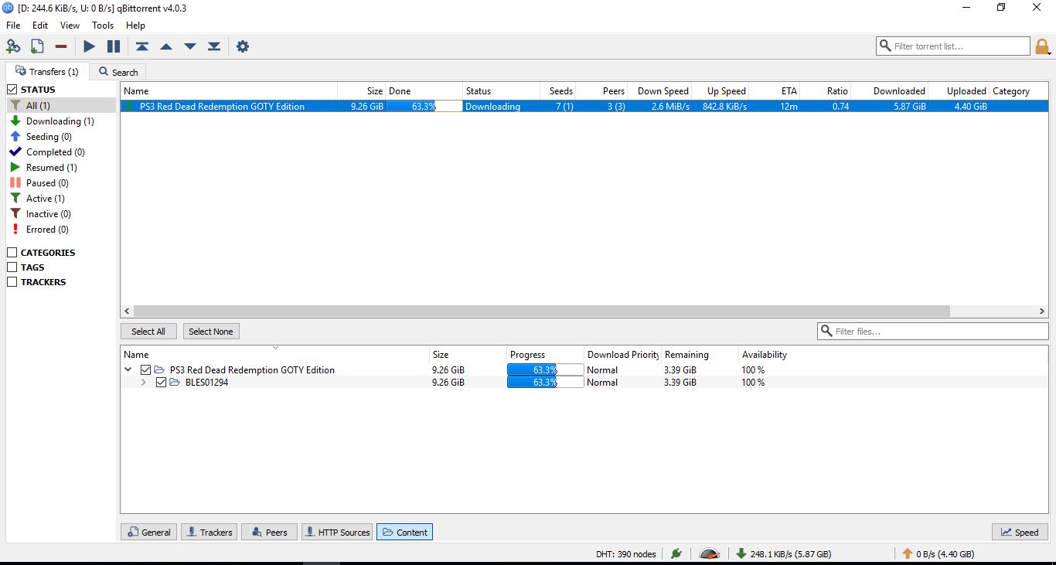Switch to the Search tab

point(118,72)
